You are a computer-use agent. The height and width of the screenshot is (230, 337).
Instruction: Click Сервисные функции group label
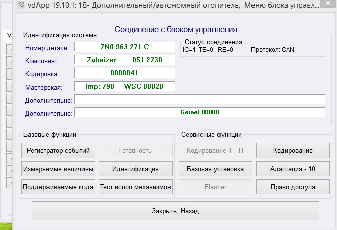(211, 135)
